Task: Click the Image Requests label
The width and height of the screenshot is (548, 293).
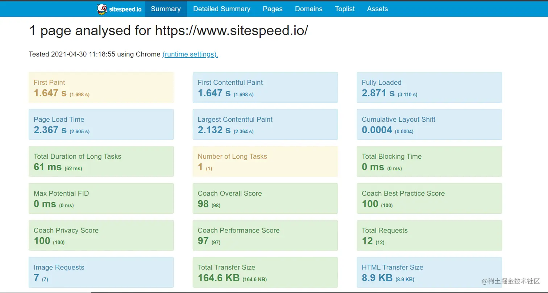Action: (59, 267)
